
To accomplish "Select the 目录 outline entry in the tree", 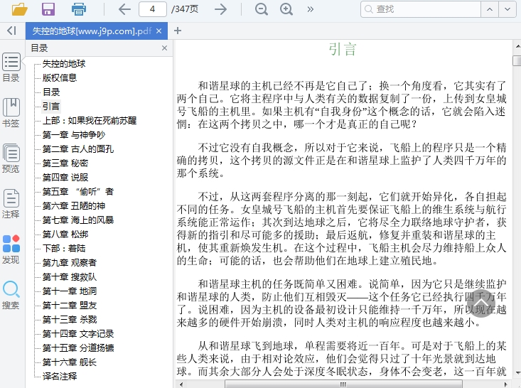I will (x=51, y=92).
